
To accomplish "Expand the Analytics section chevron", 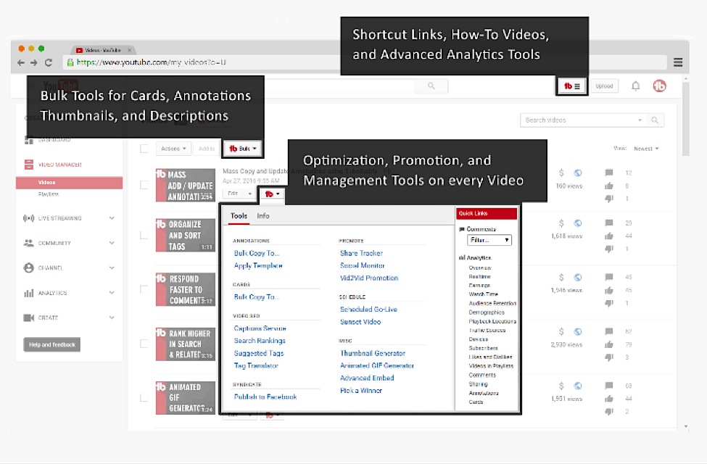I will (x=112, y=293).
